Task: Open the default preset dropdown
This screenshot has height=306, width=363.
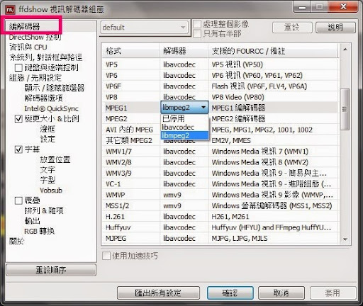Action: (x=144, y=28)
